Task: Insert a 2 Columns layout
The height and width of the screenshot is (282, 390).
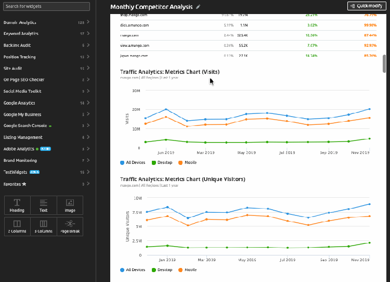Action: tap(17, 226)
